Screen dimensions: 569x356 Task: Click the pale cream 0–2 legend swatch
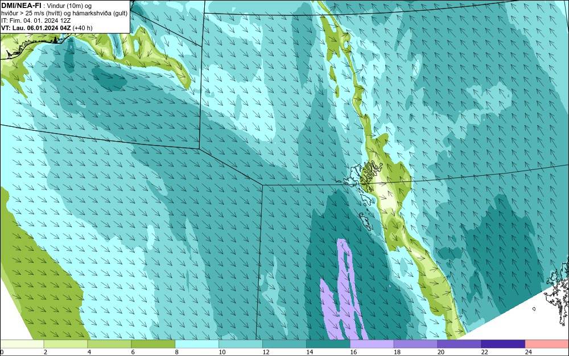point(22,344)
